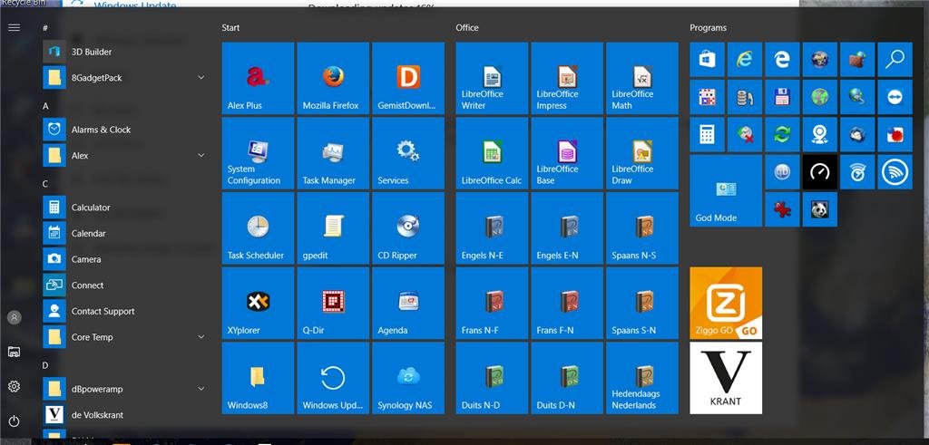Open File Explorer from left rail
929x445 pixels.
[x=15, y=352]
